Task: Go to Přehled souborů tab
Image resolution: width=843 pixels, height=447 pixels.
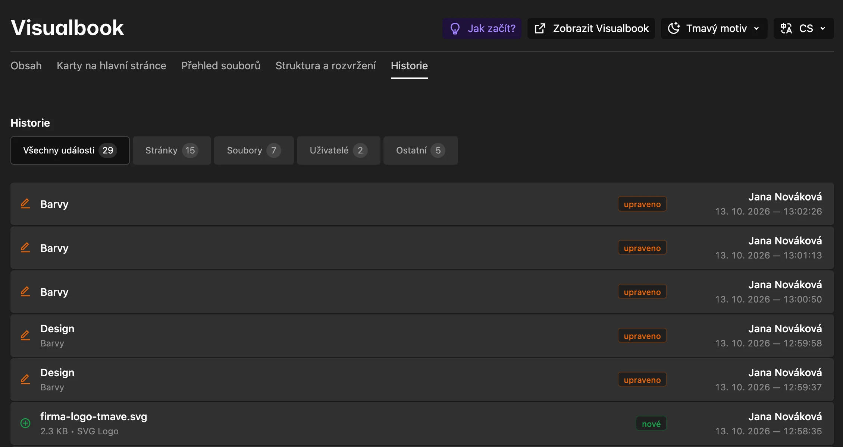Action: coord(221,66)
